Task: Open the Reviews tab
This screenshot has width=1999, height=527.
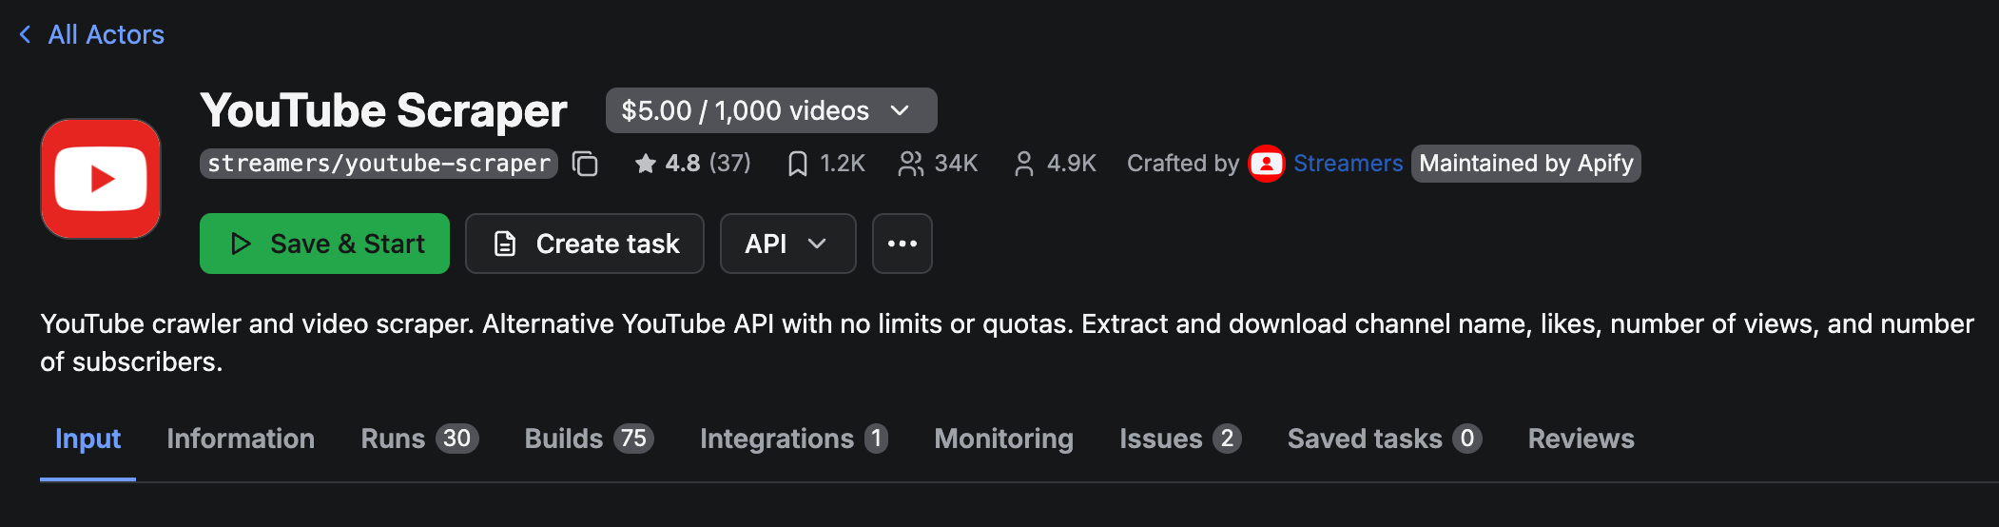Action: (1581, 439)
